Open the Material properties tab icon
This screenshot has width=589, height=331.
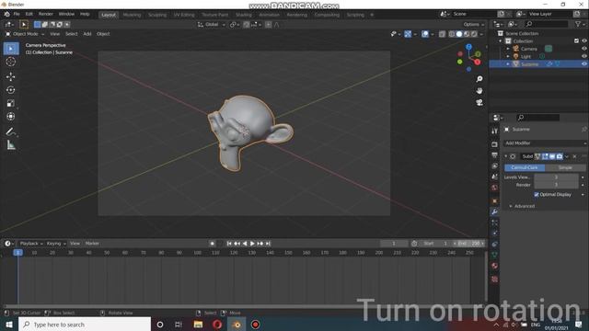coord(495,266)
